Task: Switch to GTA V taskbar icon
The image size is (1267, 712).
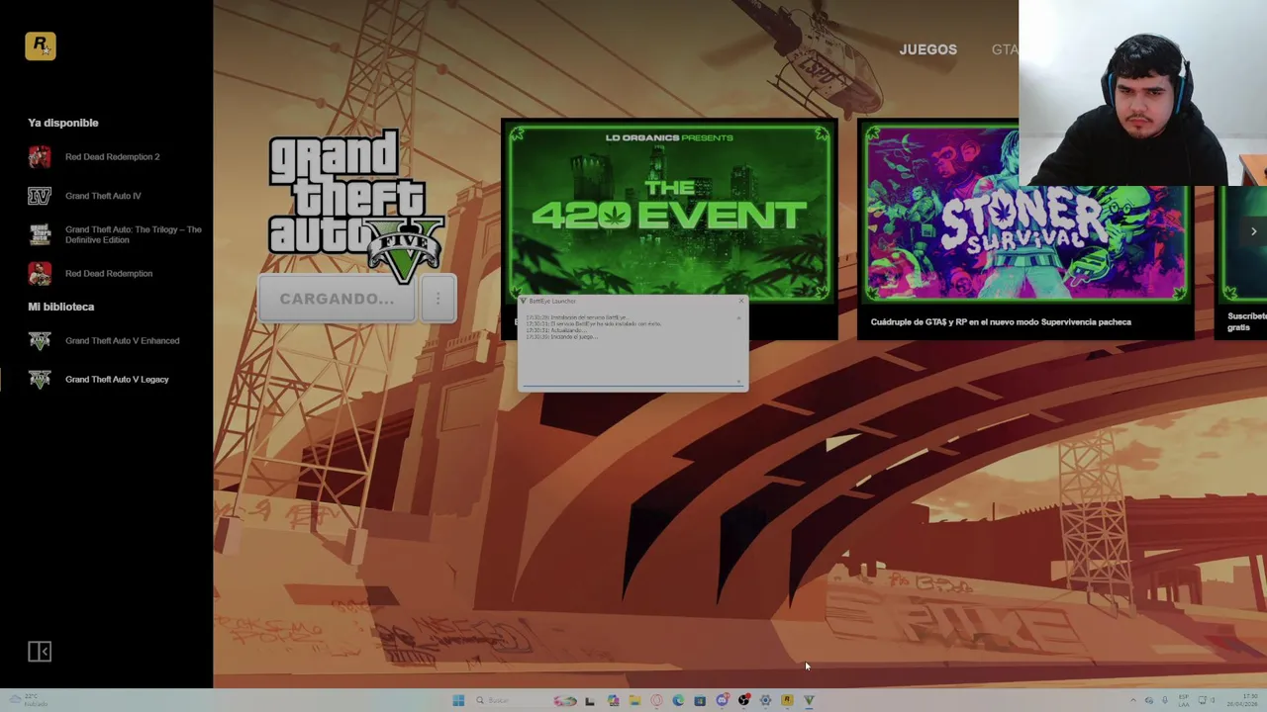Action: click(x=809, y=700)
